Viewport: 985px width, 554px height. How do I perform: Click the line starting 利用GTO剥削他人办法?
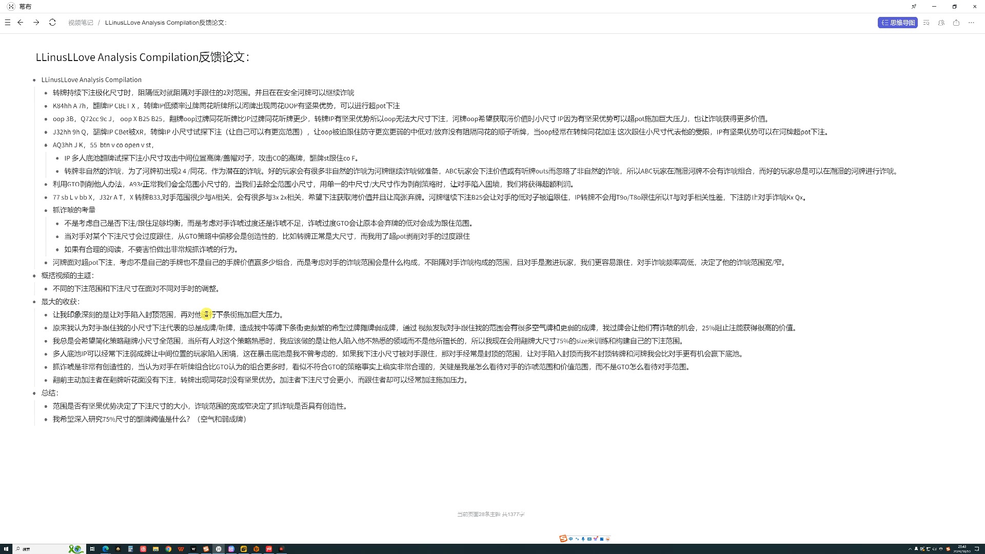[315, 184]
